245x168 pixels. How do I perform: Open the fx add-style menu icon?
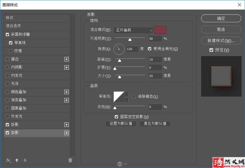[8, 160]
